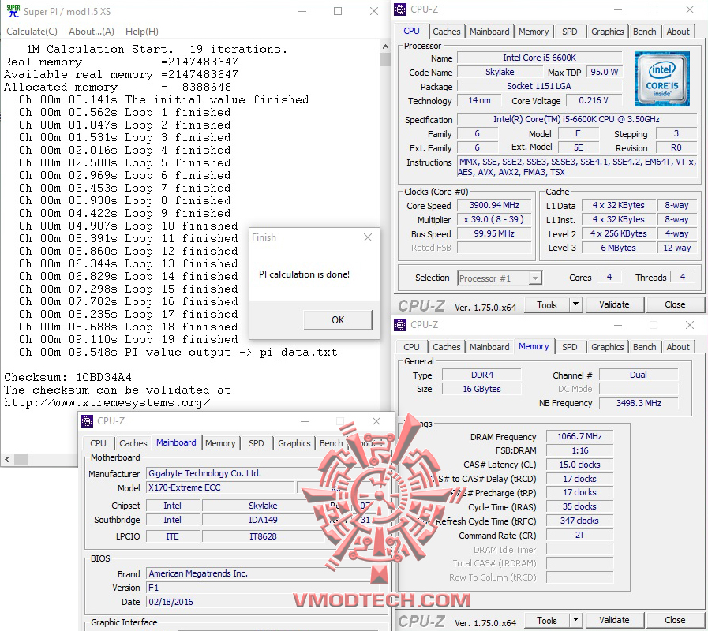The height and width of the screenshot is (631, 708).
Task: Click the Super PI application icon in title bar
Action: 13,11
